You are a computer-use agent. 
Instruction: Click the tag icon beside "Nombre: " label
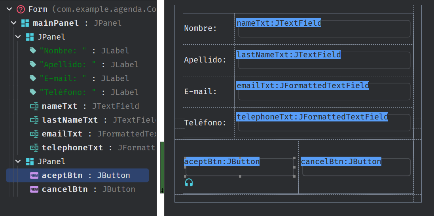pos(33,51)
